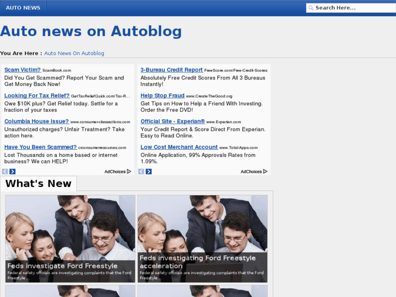This screenshot has height=297, width=396.
Task: Click the www.Experian.com ad URL
Action: [223, 122]
